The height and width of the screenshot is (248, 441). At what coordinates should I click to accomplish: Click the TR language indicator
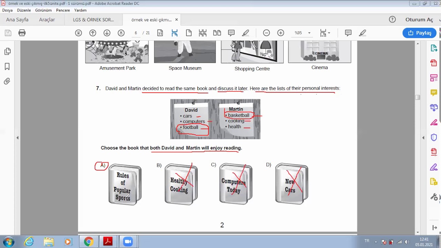coord(367,241)
